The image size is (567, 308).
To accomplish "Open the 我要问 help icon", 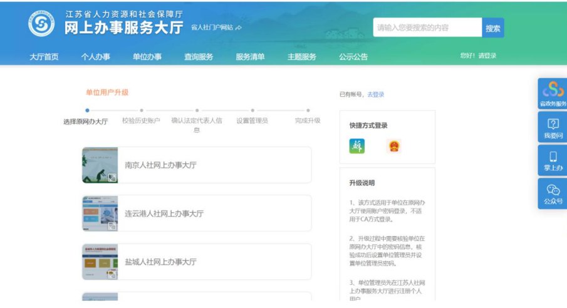I will [553, 128].
